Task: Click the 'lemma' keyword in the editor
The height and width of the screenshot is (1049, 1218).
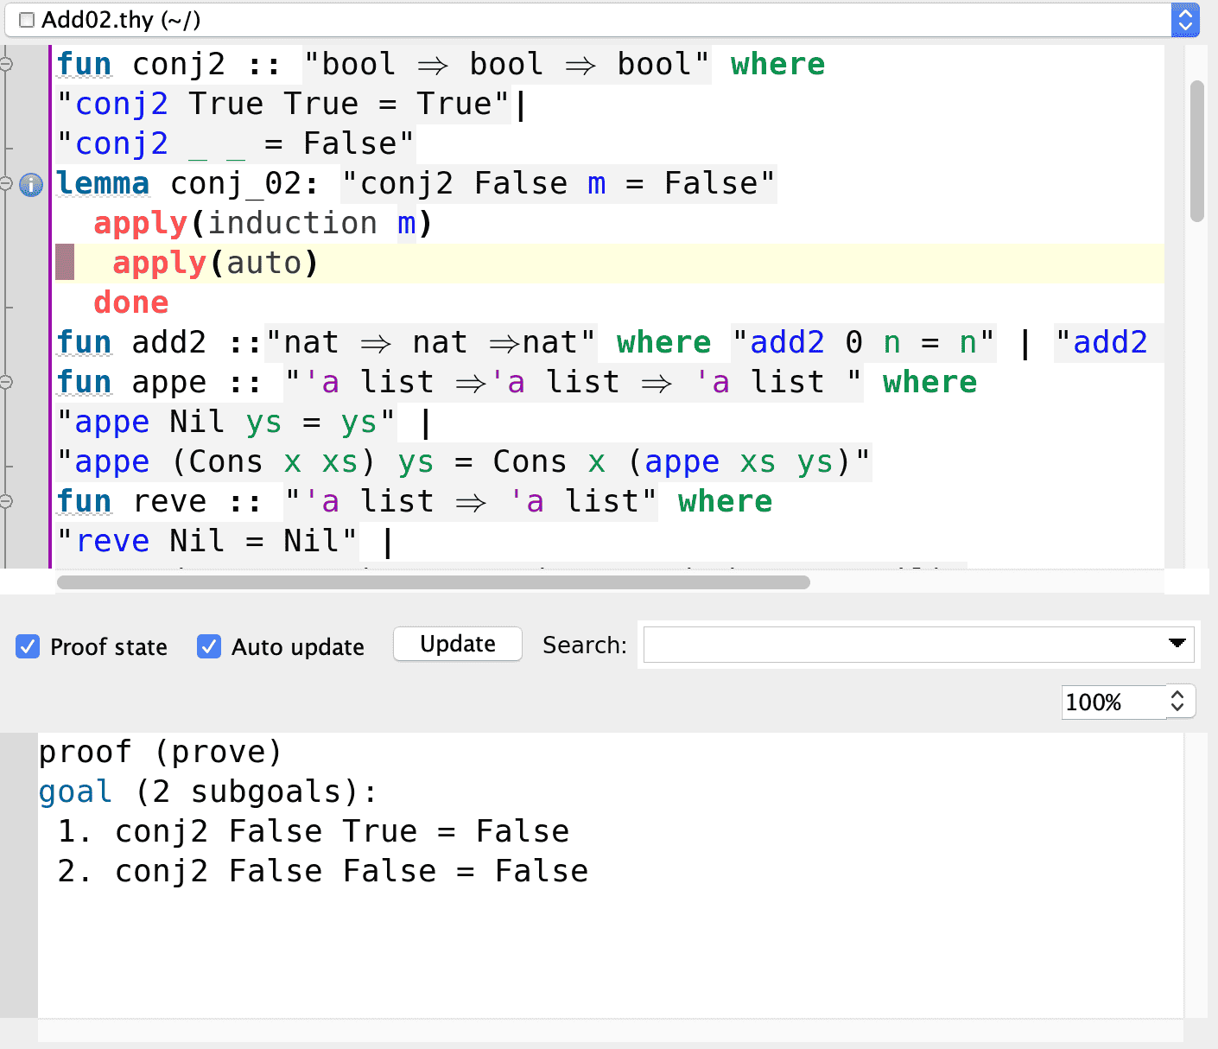Action: tap(103, 183)
